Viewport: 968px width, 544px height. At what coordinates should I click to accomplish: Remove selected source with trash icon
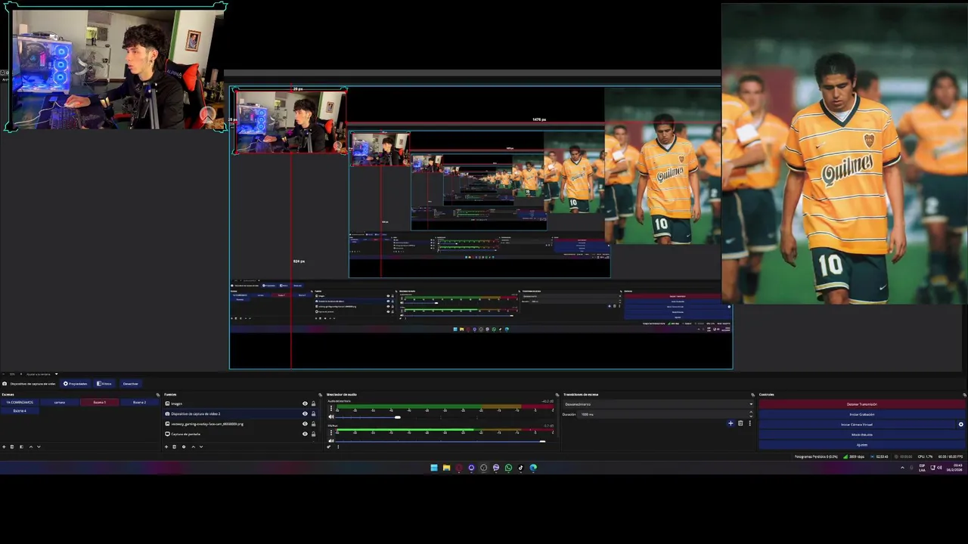click(x=174, y=447)
